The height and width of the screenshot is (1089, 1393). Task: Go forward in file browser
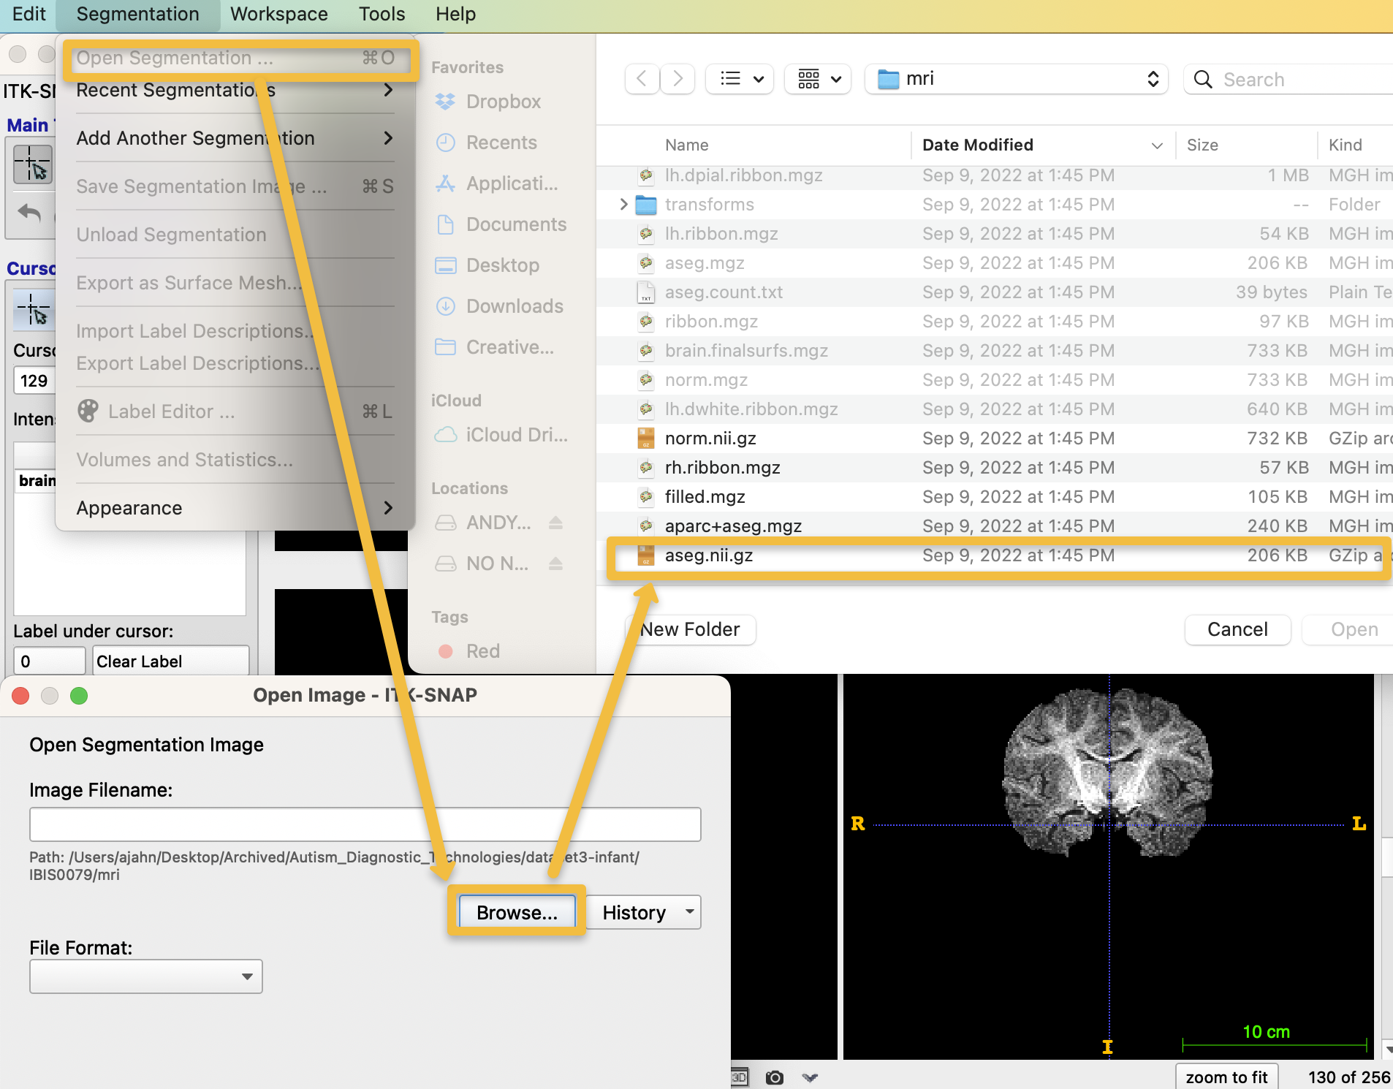pyautogui.click(x=677, y=79)
